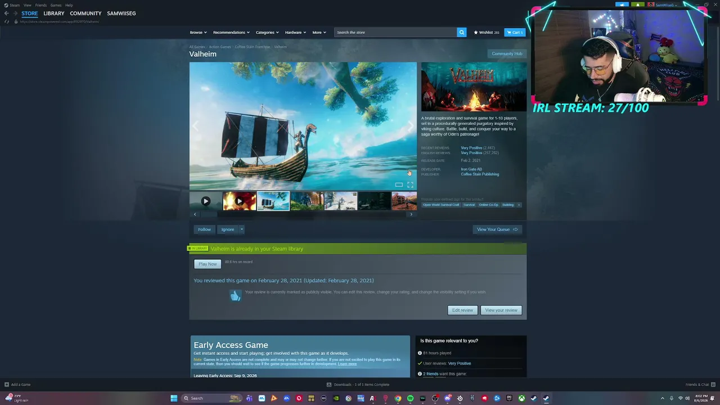The width and height of the screenshot is (720, 405).
Task: Play the first trailer thumbnail
Action: 206,201
